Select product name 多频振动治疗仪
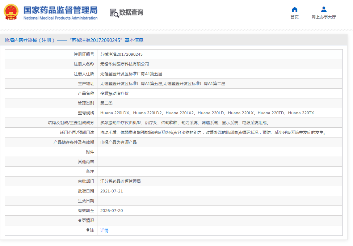Image resolution: width=353 pixels, height=246 pixels. click(x=114, y=93)
